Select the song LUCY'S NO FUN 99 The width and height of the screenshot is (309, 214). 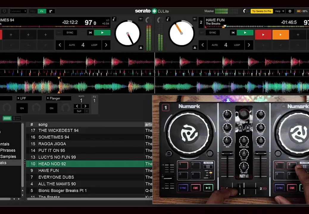(x=57, y=157)
